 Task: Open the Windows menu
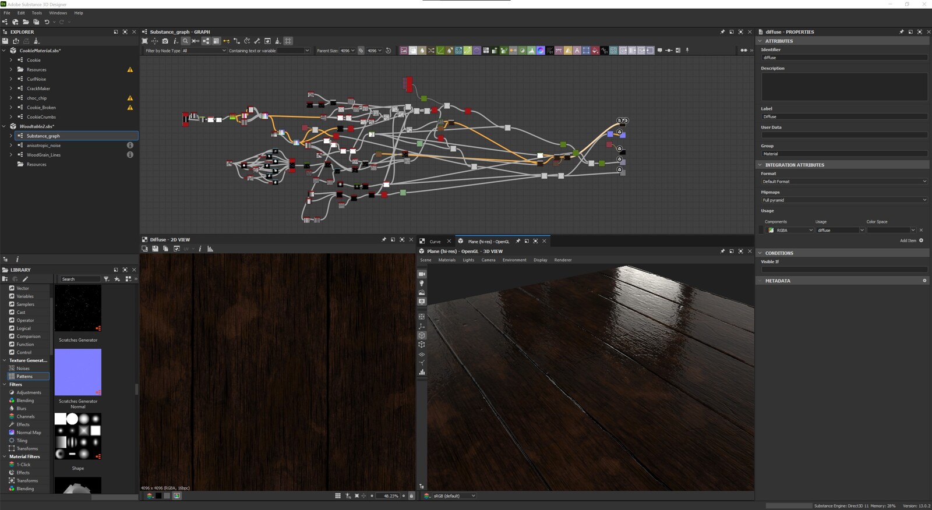58,13
